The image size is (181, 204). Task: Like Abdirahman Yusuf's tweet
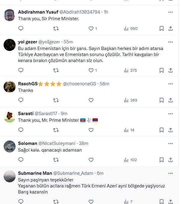coord(91,28)
